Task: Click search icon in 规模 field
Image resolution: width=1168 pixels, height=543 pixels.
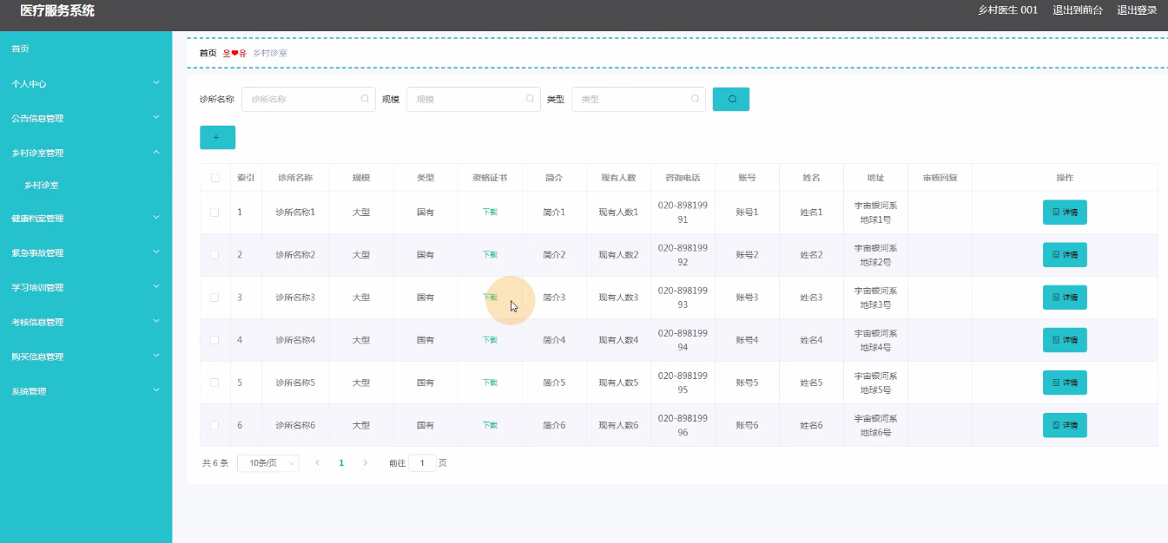Action: point(530,99)
